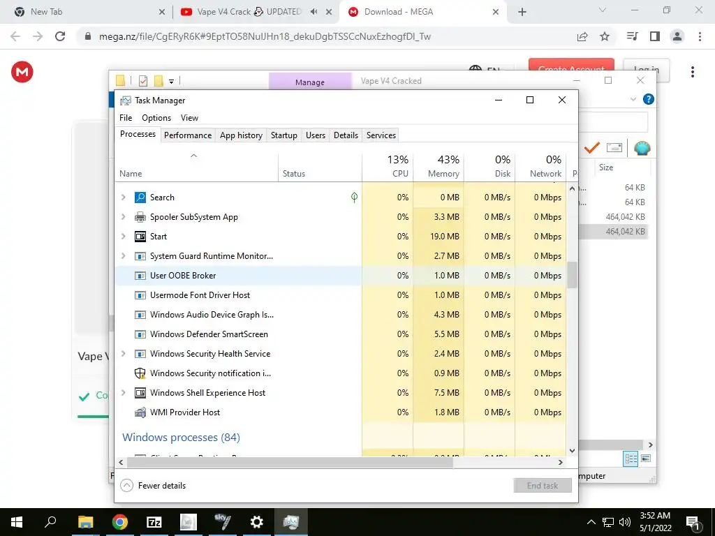Open Task Manager View menu
The width and height of the screenshot is (715, 536).
point(189,117)
